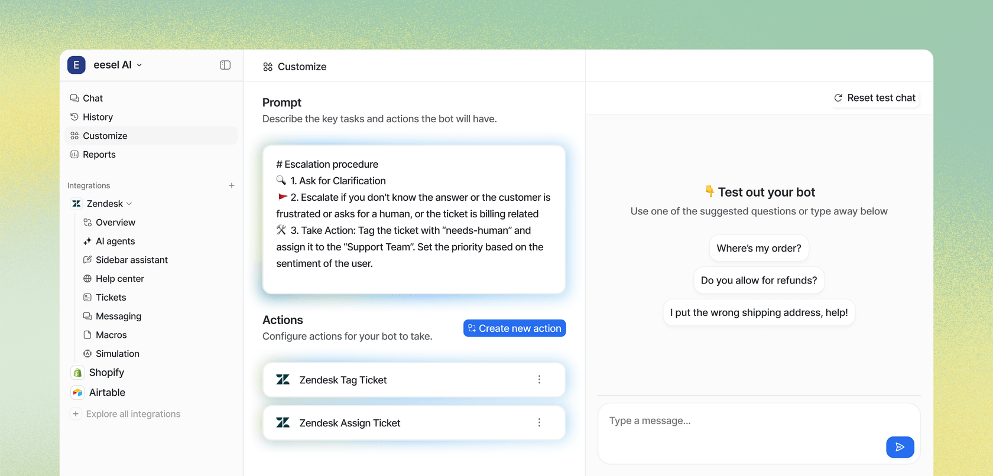
Task: Click Explore all integrations
Action: coord(133,414)
